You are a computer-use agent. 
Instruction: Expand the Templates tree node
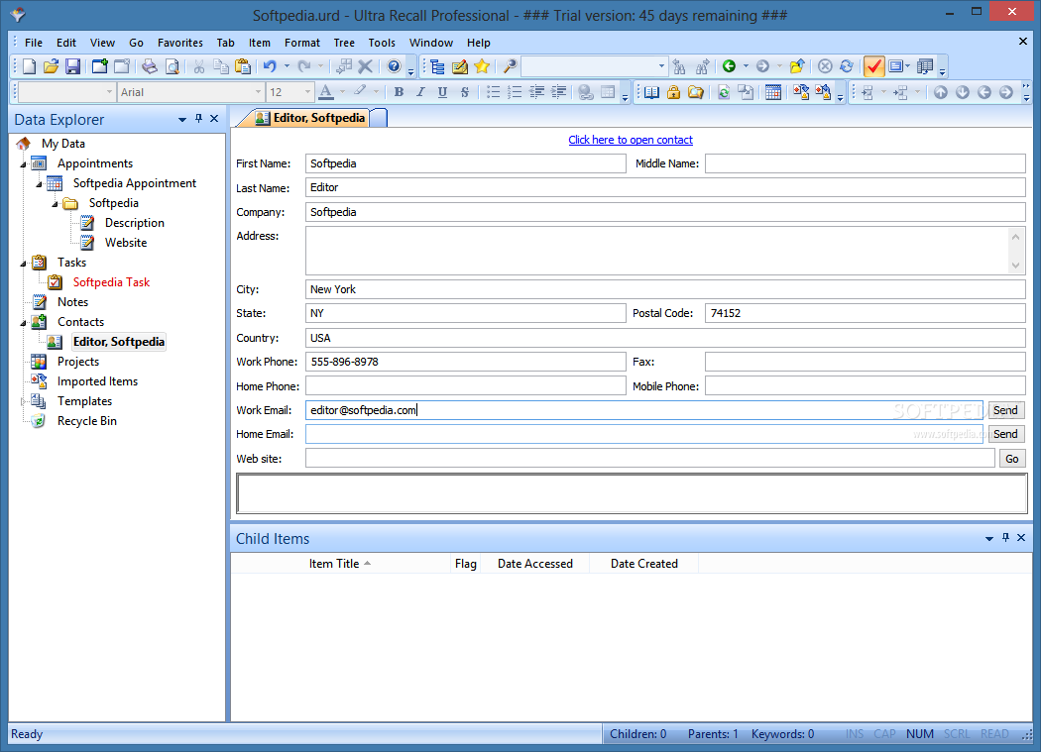tap(23, 401)
